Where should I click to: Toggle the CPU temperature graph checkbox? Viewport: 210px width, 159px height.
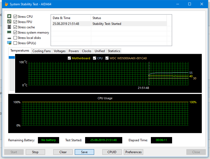pos(95,58)
